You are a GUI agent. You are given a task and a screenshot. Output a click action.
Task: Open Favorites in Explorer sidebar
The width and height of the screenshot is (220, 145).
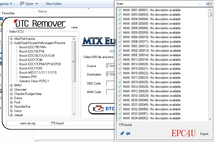(8, 13)
